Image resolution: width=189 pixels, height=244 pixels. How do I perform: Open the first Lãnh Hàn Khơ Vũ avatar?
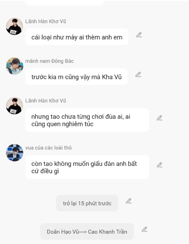click(14, 26)
